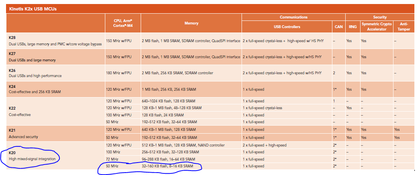Click the "K27" family name
The image size is (418, 175).
point(12,54)
